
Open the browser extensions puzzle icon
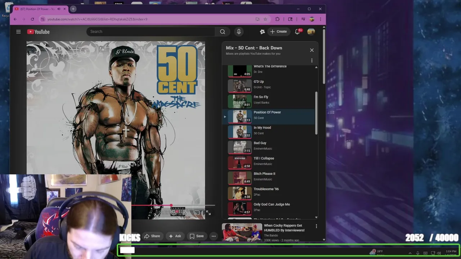pos(277,19)
